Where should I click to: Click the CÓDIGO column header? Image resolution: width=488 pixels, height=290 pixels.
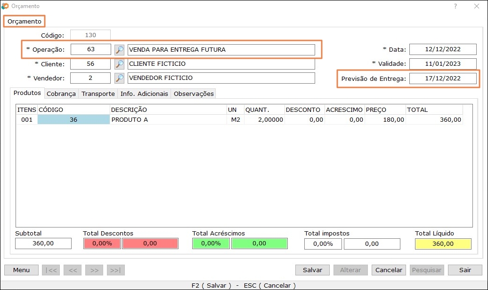74,110
